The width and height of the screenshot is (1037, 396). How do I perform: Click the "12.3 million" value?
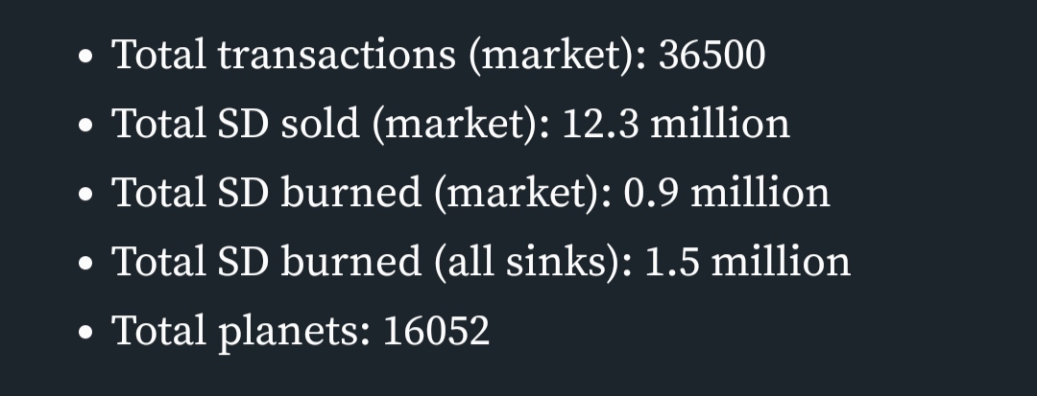pos(676,124)
